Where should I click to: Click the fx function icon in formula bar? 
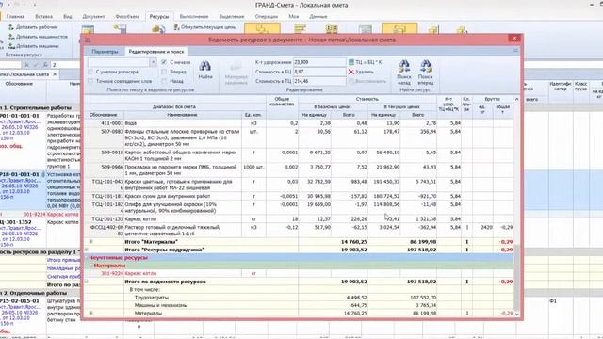45,65
